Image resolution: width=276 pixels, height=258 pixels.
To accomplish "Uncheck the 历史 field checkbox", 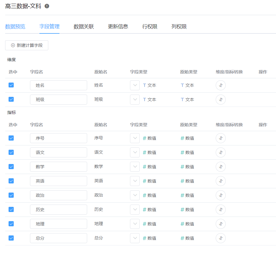I will click(x=11, y=210).
